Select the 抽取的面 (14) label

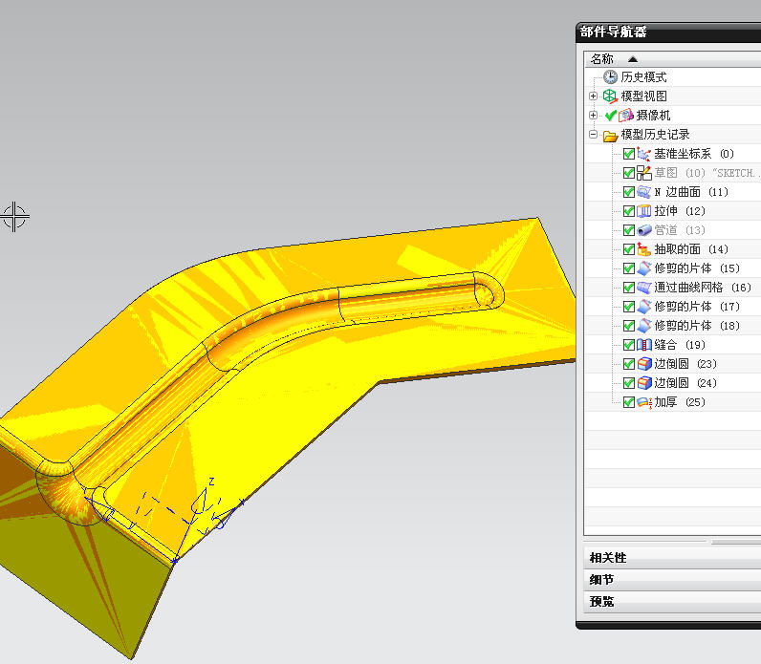click(691, 249)
